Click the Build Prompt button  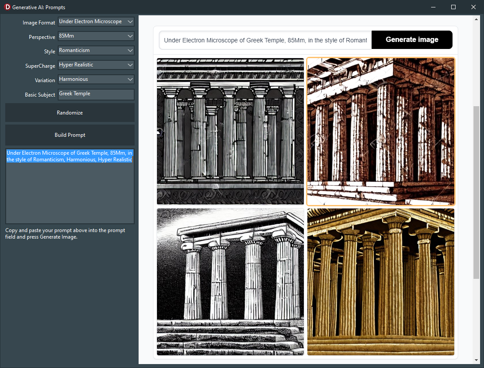(x=70, y=135)
